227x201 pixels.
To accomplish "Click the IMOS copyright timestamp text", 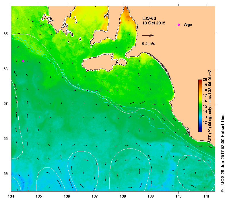I will point(222,153).
